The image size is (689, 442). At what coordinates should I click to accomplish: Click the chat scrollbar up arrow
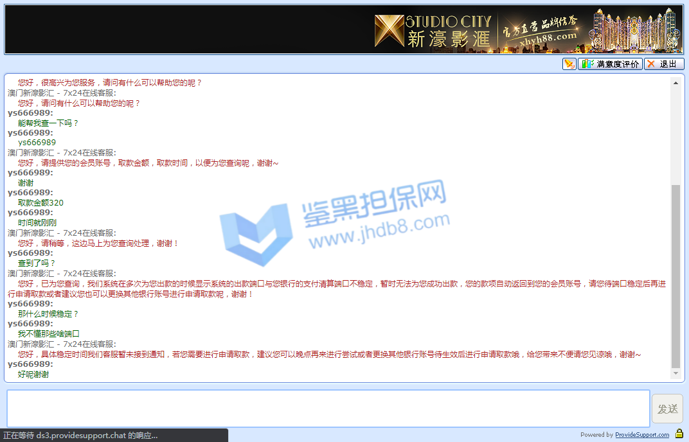click(676, 83)
